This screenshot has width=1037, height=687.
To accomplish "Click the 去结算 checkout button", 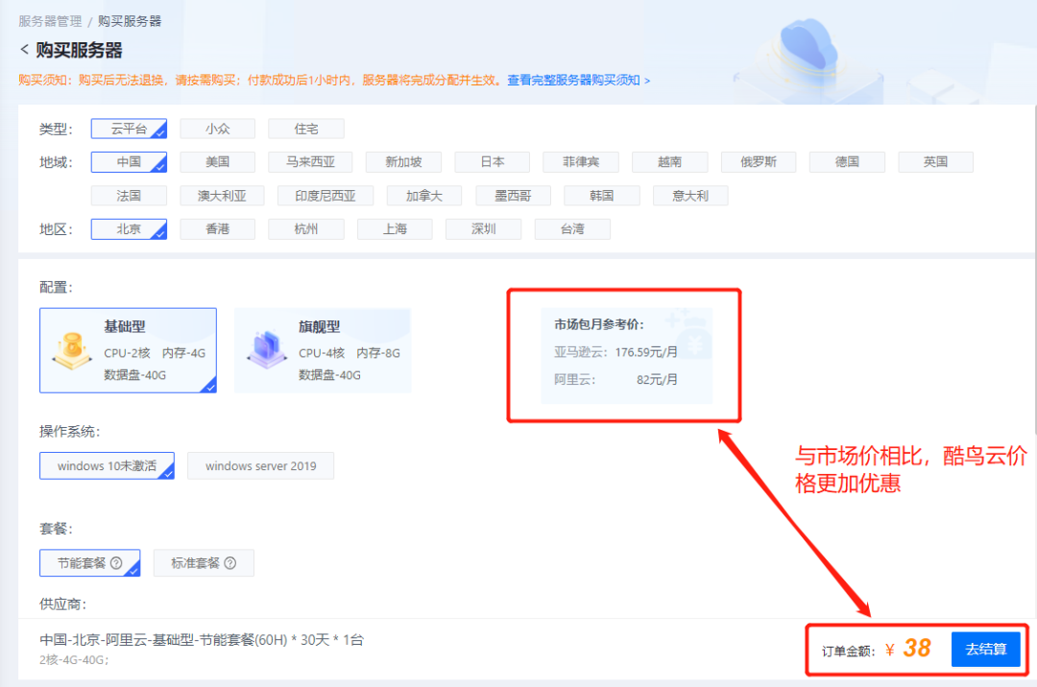I will pyautogui.click(x=986, y=649).
